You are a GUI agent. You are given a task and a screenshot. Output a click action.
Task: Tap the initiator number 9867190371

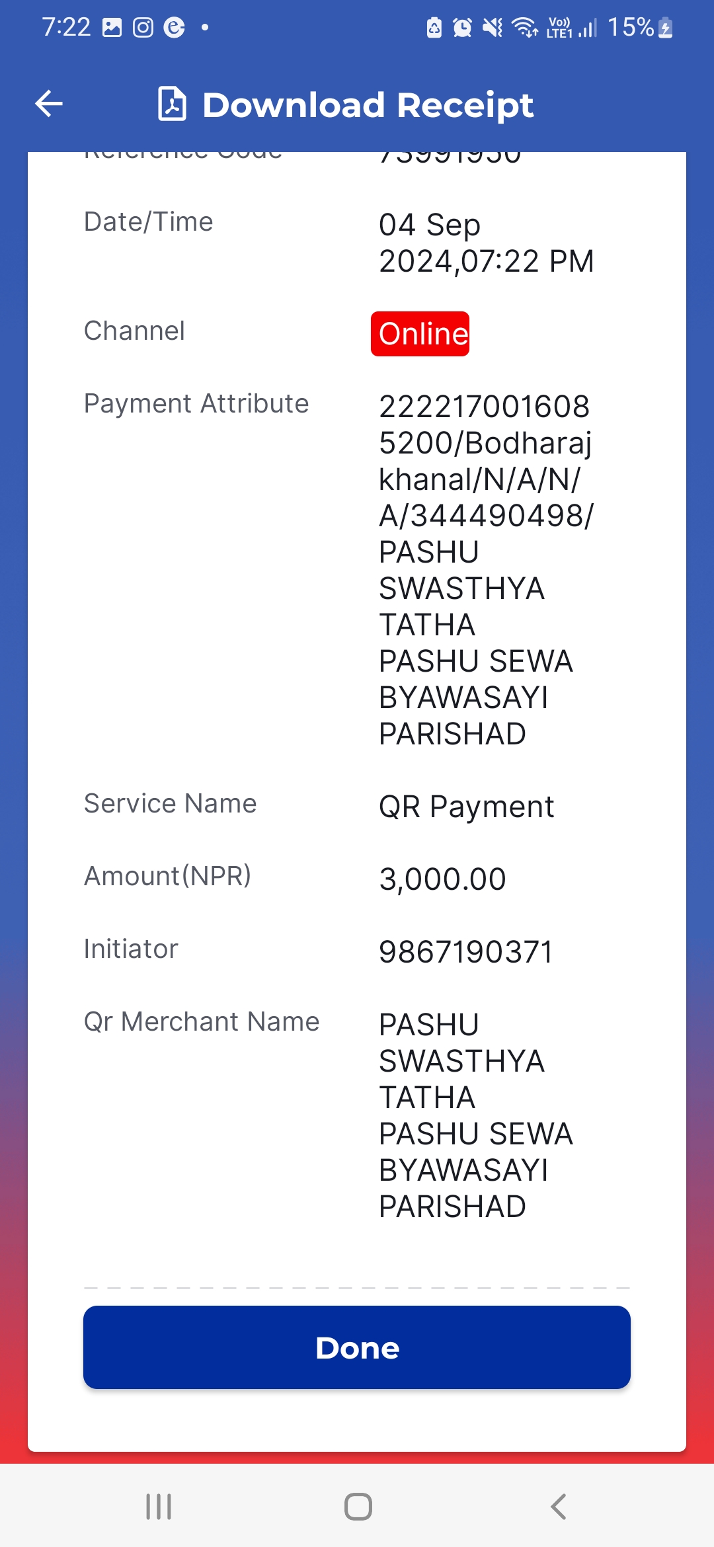[x=465, y=952]
